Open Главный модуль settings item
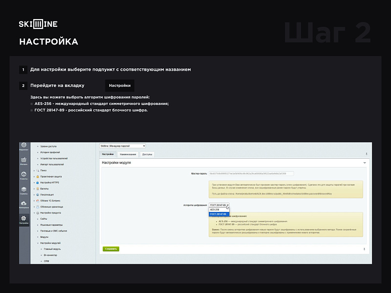Screen dimensions: 391x293 tap(52, 249)
